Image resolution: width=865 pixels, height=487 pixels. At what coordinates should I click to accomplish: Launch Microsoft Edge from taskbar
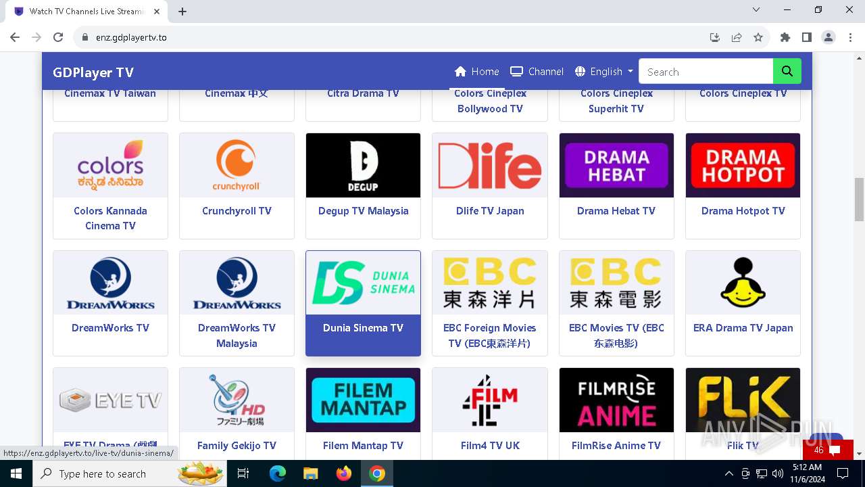(x=278, y=473)
